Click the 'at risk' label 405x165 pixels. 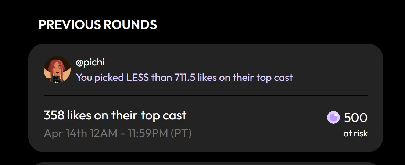tap(355, 133)
